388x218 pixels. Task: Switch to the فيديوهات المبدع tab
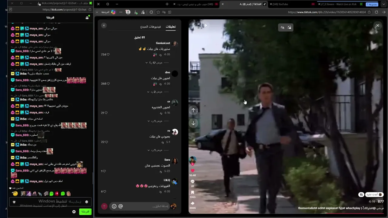[x=151, y=27]
